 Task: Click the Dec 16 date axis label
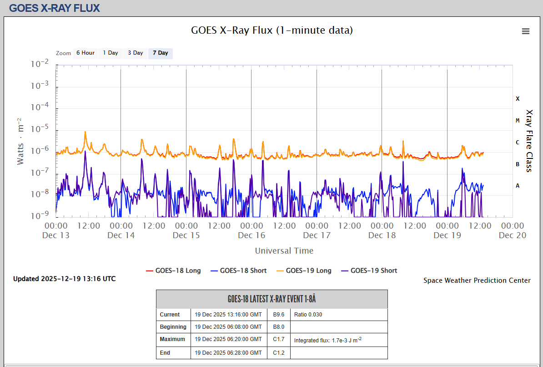(251, 235)
